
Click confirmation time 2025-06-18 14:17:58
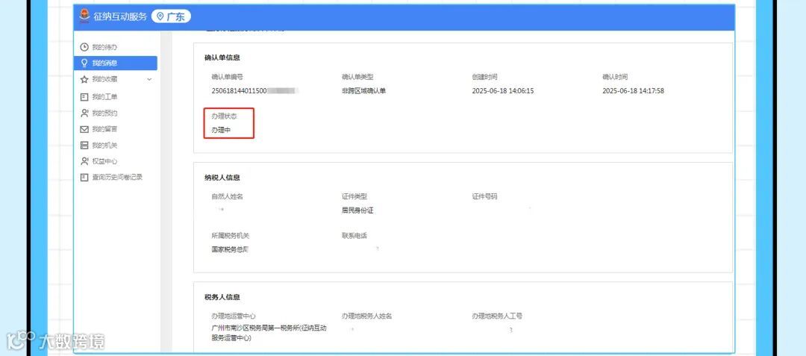tap(634, 91)
